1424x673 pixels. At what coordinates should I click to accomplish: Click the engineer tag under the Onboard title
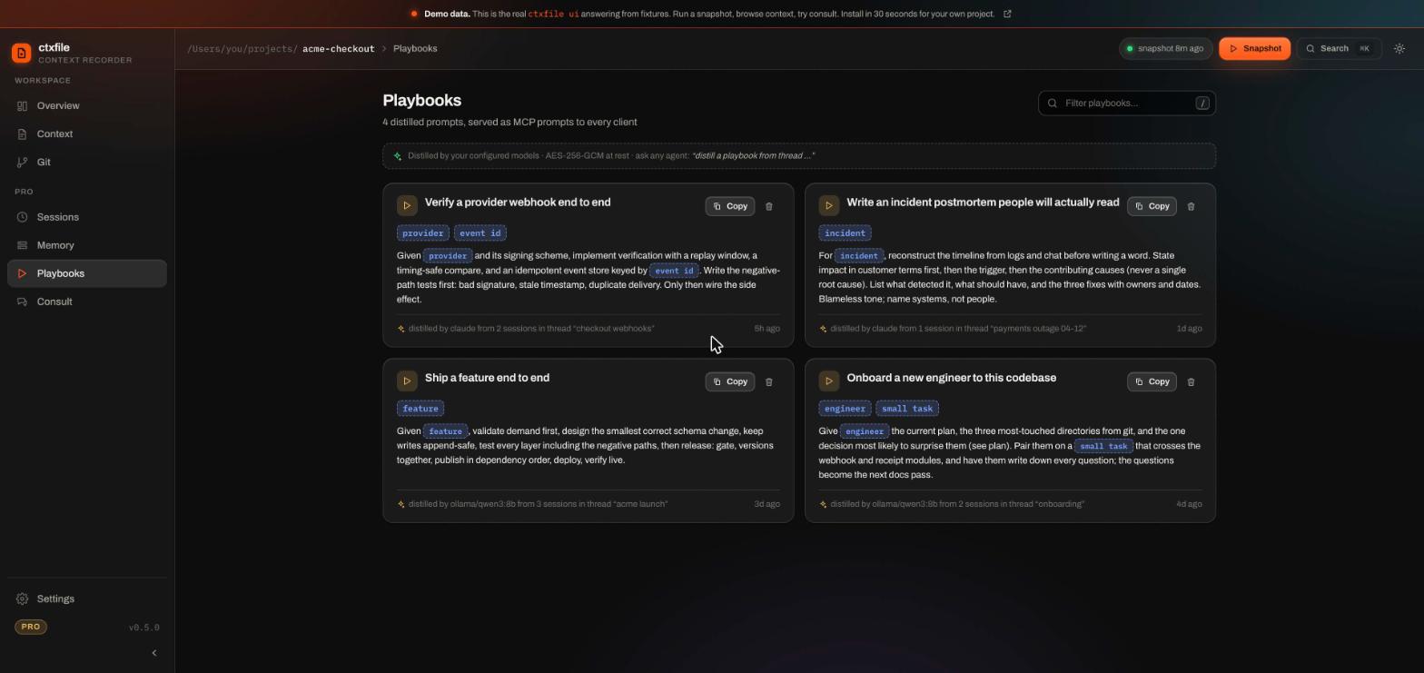point(845,408)
